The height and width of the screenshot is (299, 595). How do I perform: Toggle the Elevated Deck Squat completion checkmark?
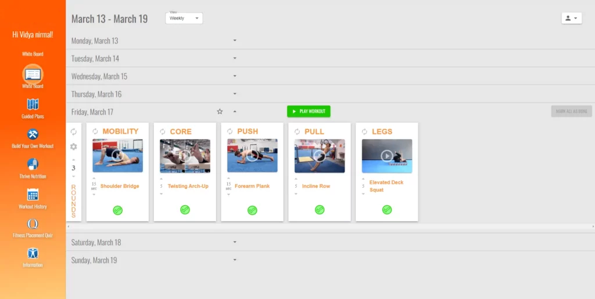tap(387, 210)
